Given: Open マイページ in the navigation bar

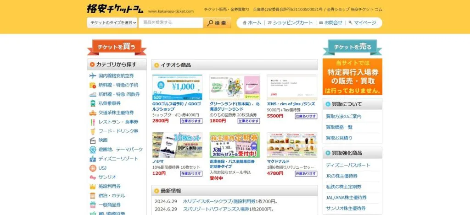Looking at the screenshot, I should click(362, 23).
